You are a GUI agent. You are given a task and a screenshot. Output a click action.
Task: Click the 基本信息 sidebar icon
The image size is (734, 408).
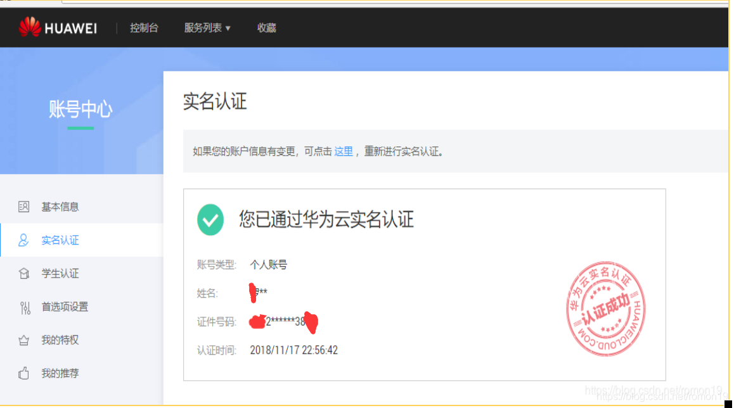pos(24,207)
